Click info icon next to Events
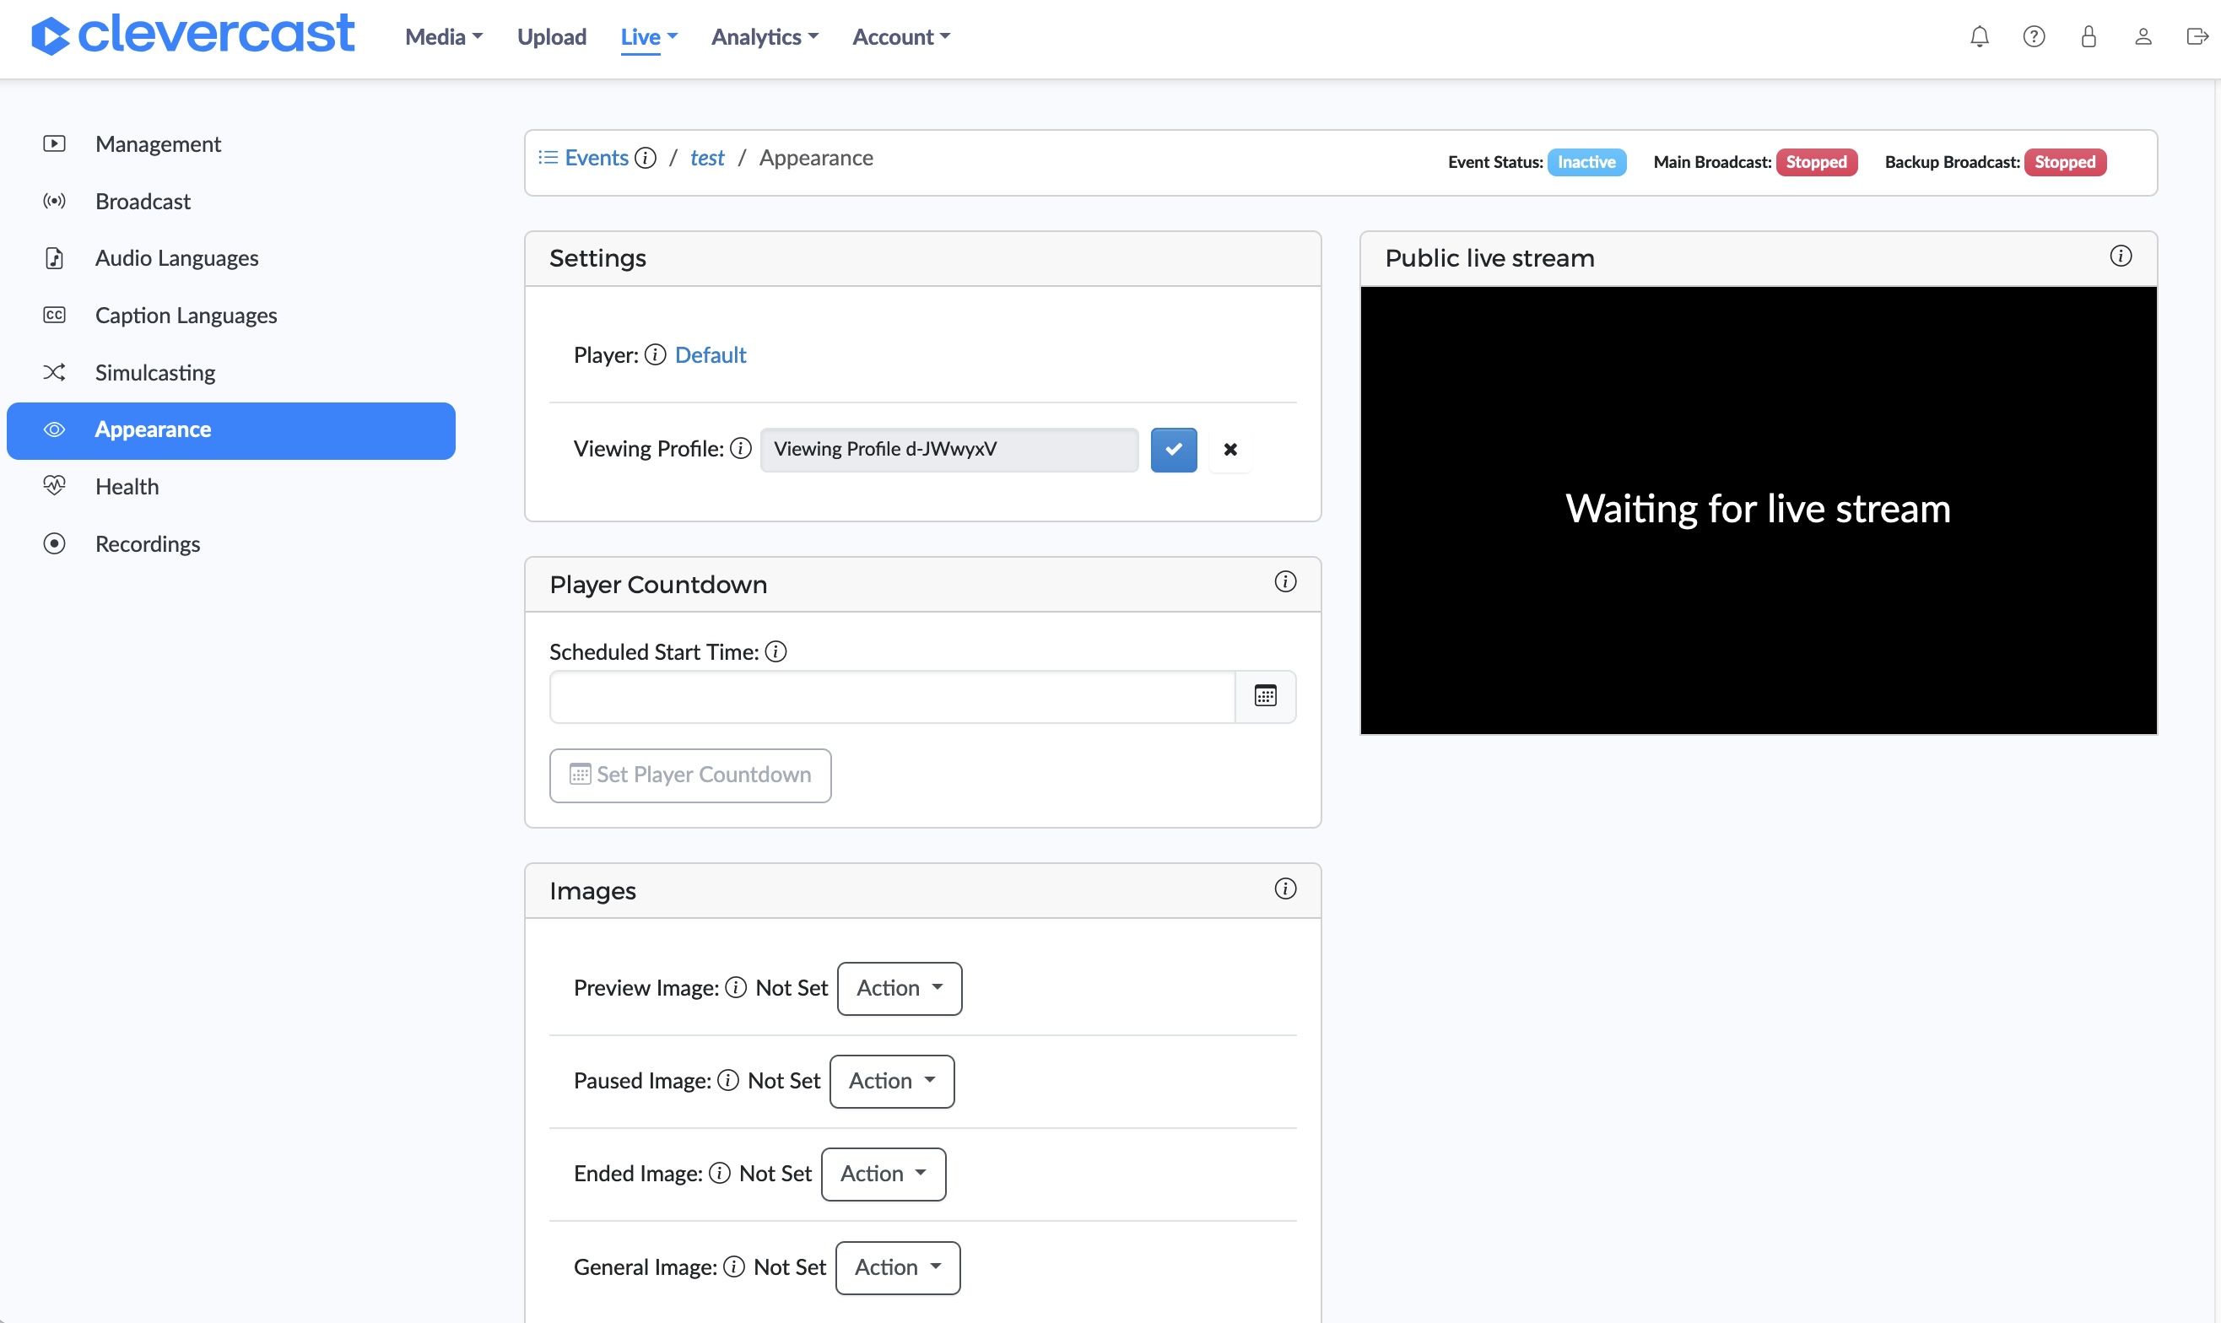Viewport: 2221px width, 1323px height. pyautogui.click(x=646, y=158)
